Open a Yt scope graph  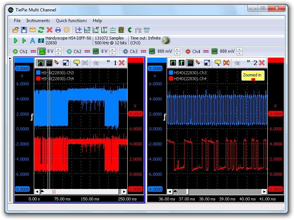click(x=87, y=30)
